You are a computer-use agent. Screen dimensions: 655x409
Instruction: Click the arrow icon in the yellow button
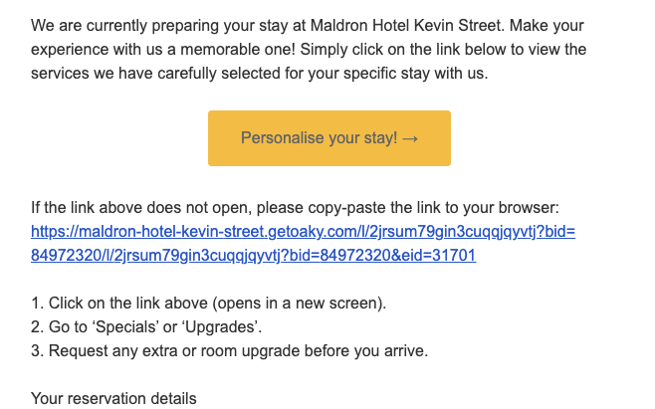click(410, 138)
